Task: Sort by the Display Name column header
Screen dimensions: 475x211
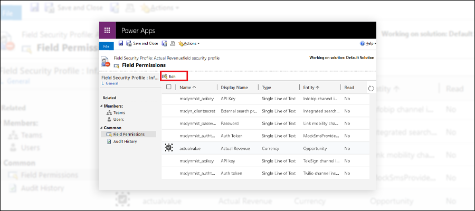Action: pyautogui.click(x=234, y=88)
